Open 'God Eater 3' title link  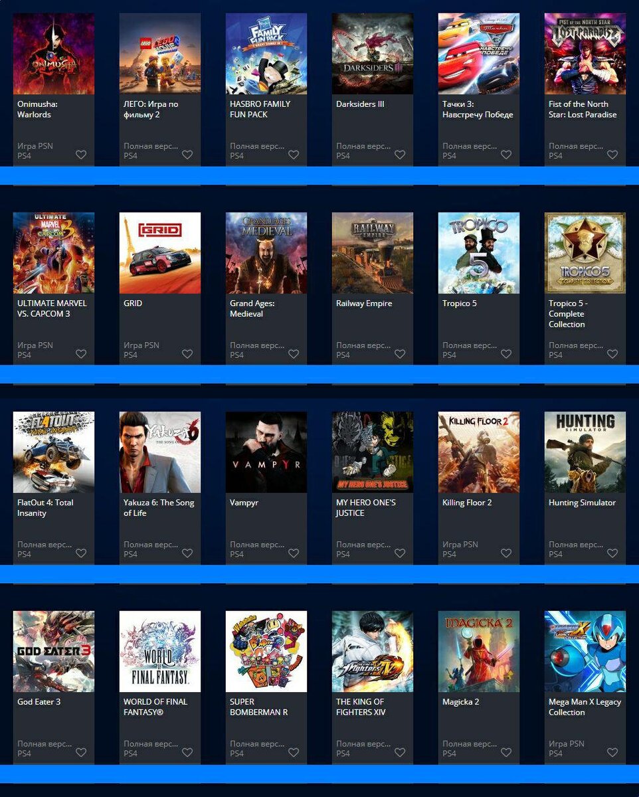(x=39, y=702)
